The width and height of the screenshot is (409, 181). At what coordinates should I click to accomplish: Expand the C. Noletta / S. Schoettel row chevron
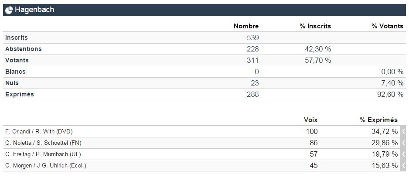403,143
